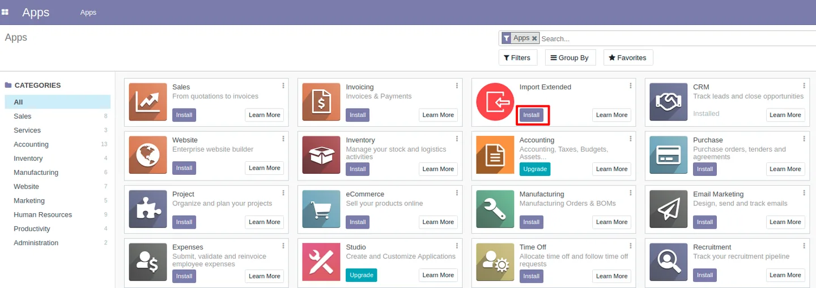Click Learn More on the Website card
This screenshot has height=288, width=816.
coord(265,168)
